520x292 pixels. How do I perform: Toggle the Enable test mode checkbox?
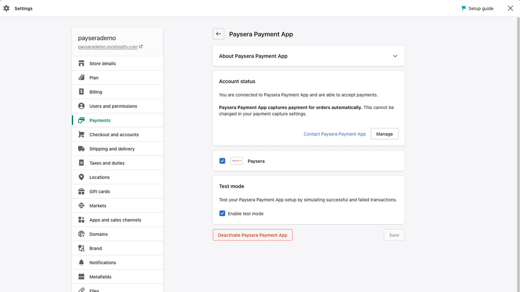click(222, 213)
